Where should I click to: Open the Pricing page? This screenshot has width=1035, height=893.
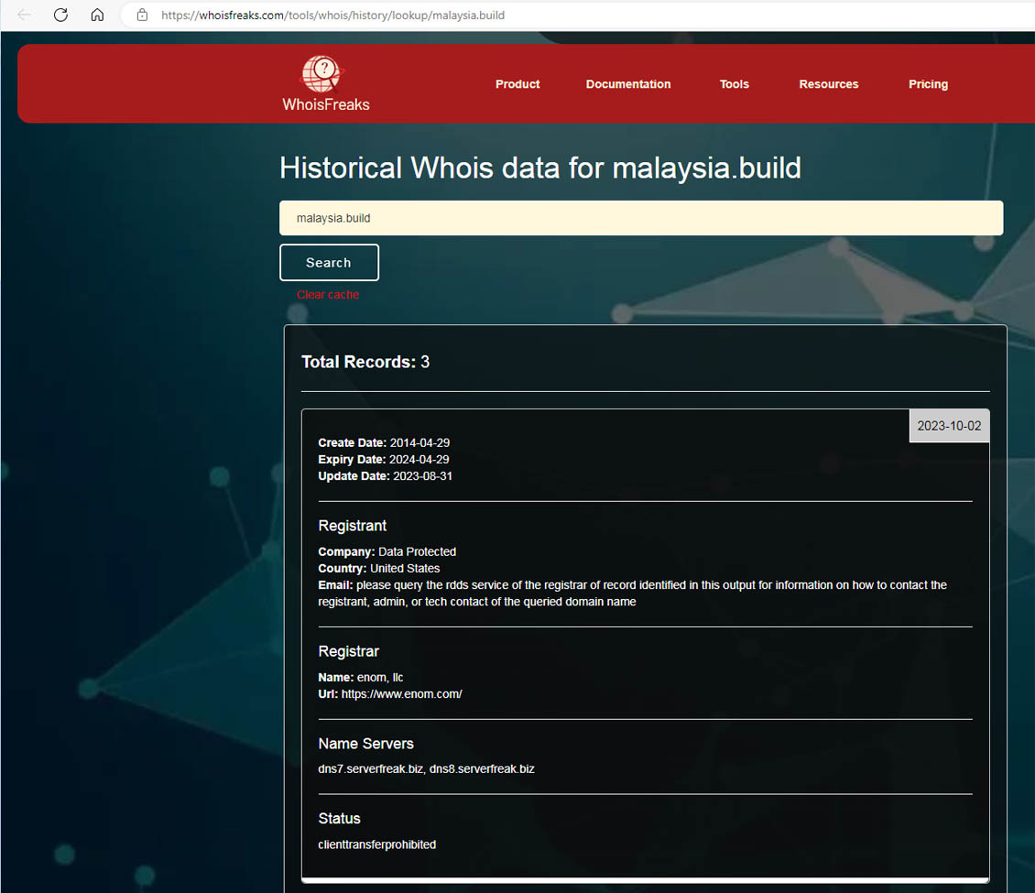point(928,84)
